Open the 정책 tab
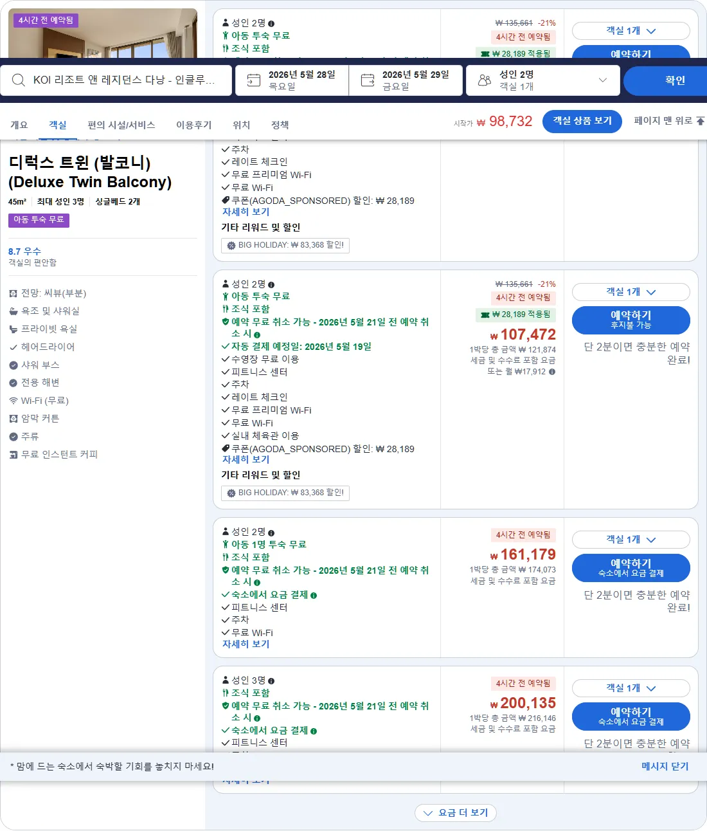The image size is (707, 831). 280,125
